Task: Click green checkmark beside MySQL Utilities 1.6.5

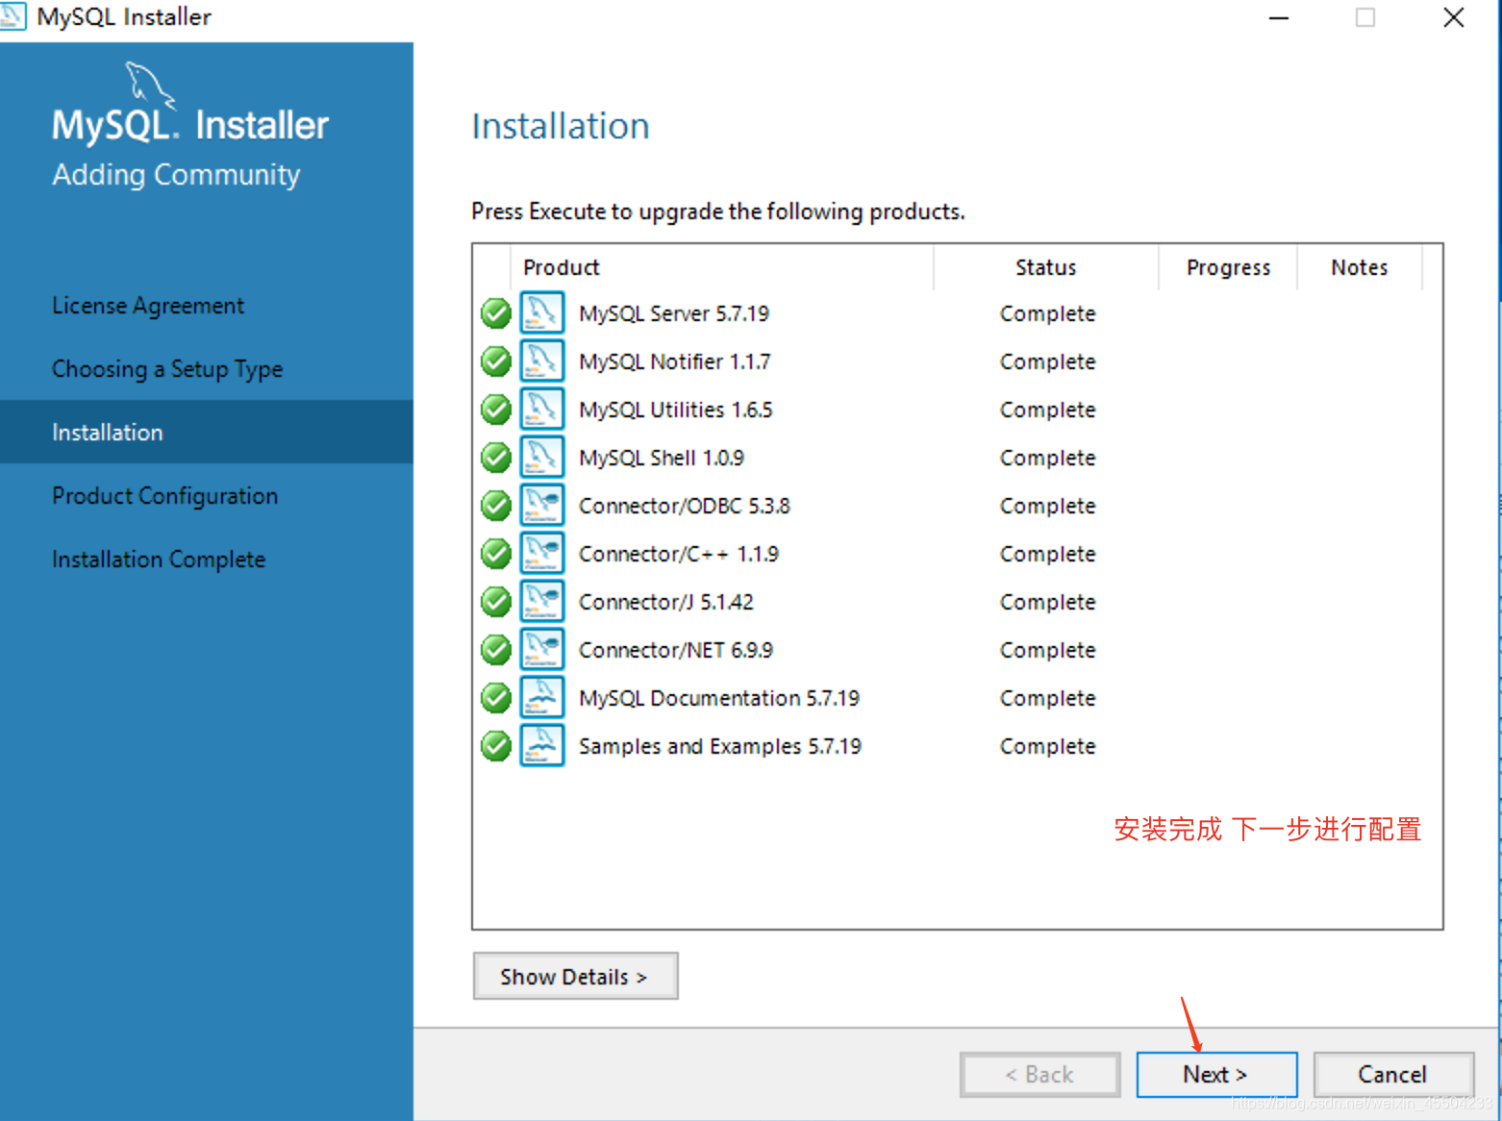Action: [x=496, y=410]
